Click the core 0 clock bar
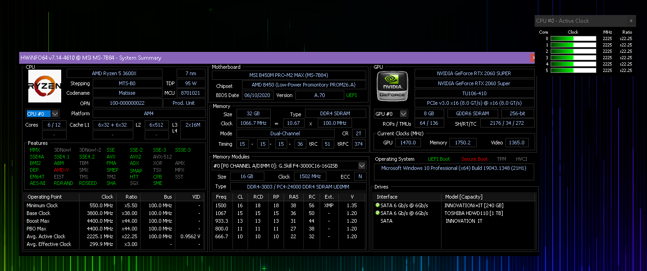 [x=573, y=39]
